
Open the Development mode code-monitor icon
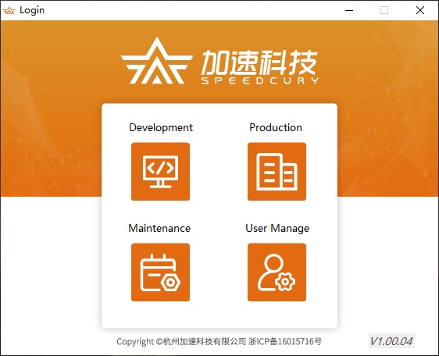pyautogui.click(x=160, y=172)
